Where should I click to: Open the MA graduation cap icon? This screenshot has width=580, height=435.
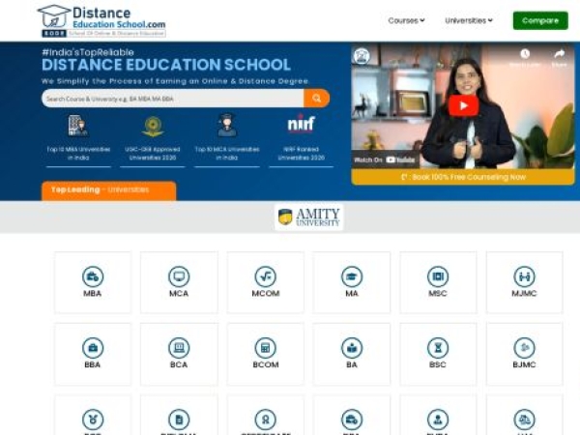pyautogui.click(x=352, y=276)
